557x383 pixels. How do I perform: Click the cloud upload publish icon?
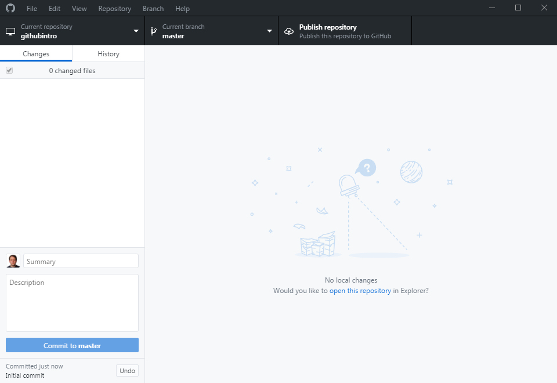coord(289,31)
